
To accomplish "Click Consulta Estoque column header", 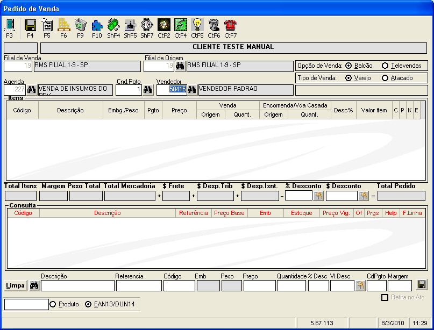I will click(302, 213).
